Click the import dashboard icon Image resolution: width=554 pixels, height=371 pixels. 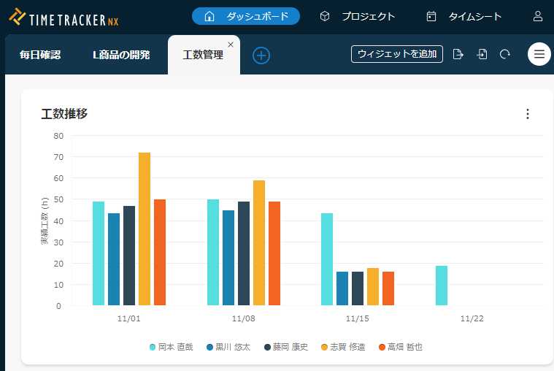tap(482, 54)
